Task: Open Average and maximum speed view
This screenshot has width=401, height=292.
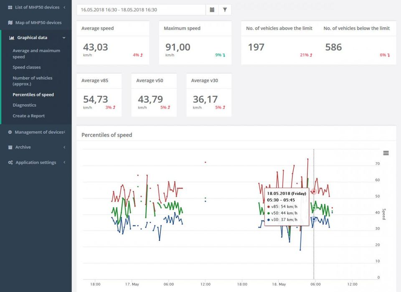Action: pos(36,54)
